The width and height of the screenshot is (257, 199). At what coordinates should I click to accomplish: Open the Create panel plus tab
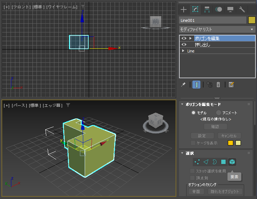coord(184,9)
